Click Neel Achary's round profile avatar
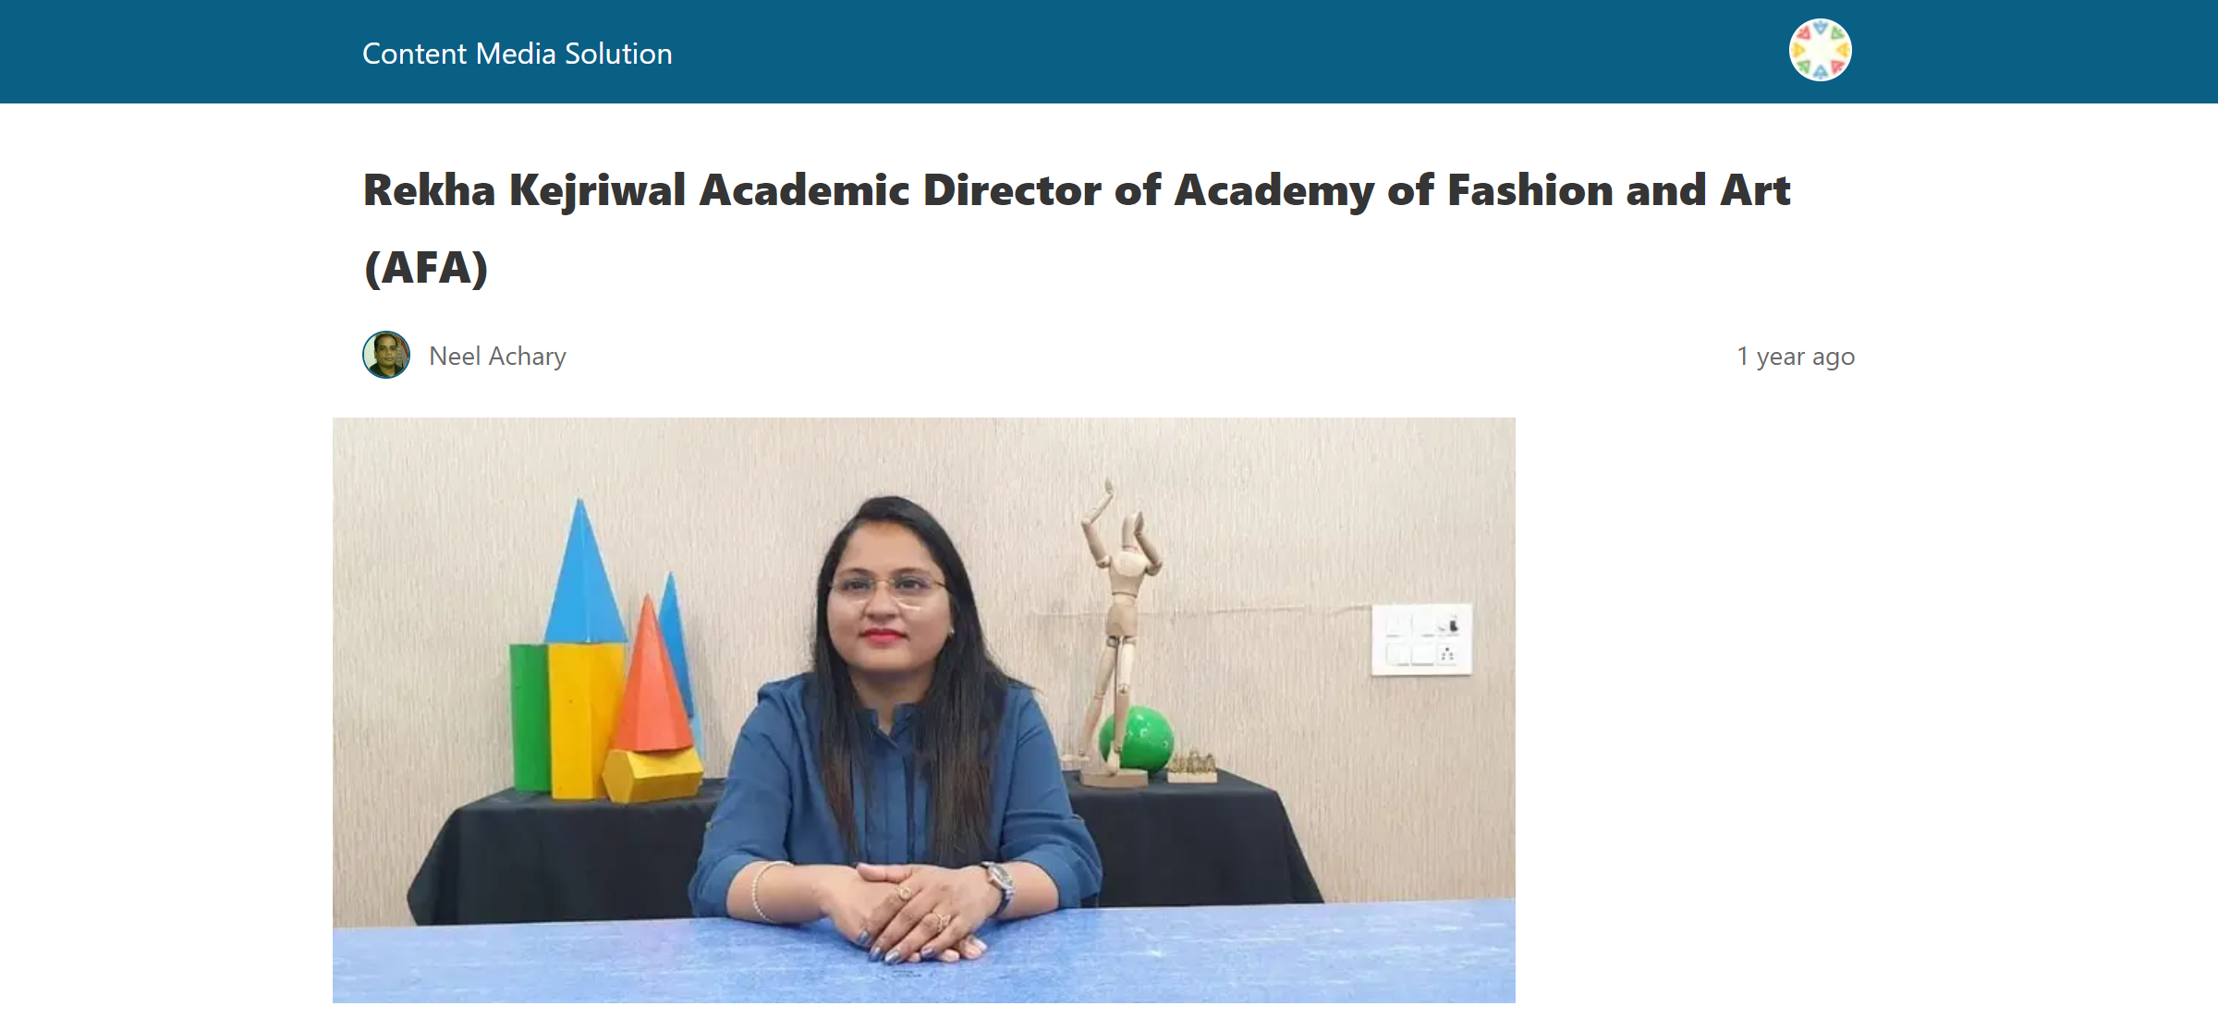Image resolution: width=2218 pixels, height=1018 pixels. click(386, 355)
